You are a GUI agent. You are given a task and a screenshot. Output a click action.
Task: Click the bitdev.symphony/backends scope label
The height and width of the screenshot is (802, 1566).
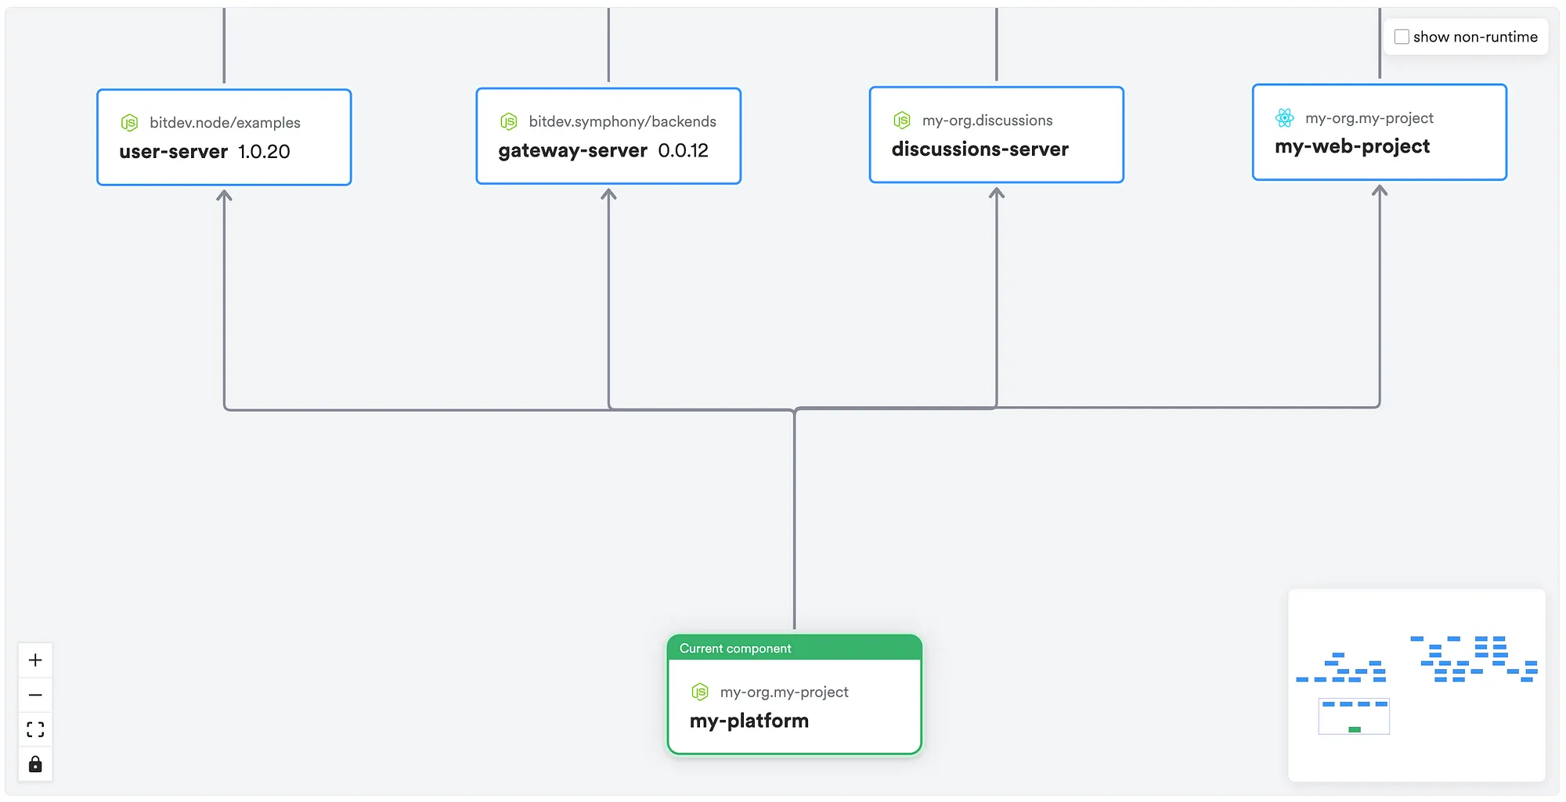pyautogui.click(x=622, y=121)
